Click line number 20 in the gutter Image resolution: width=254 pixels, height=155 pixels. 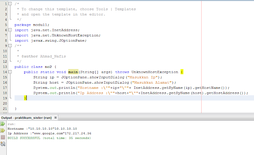point(5,103)
